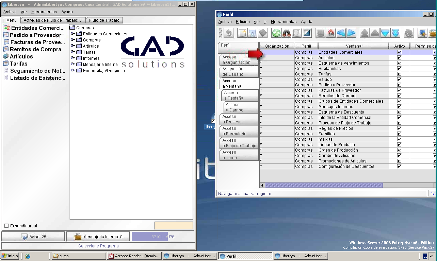The height and width of the screenshot is (261, 437).
Task: Toggle the Activo checkbox for Entidades Comerciales
Action: coord(399,52)
